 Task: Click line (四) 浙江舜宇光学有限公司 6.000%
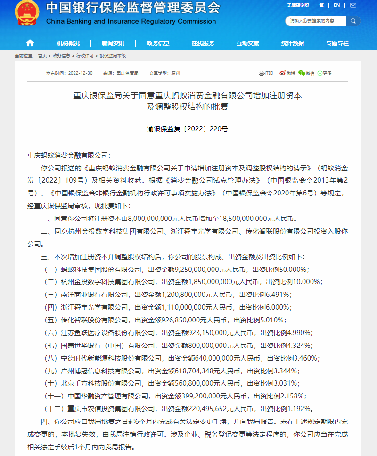tap(167, 307)
